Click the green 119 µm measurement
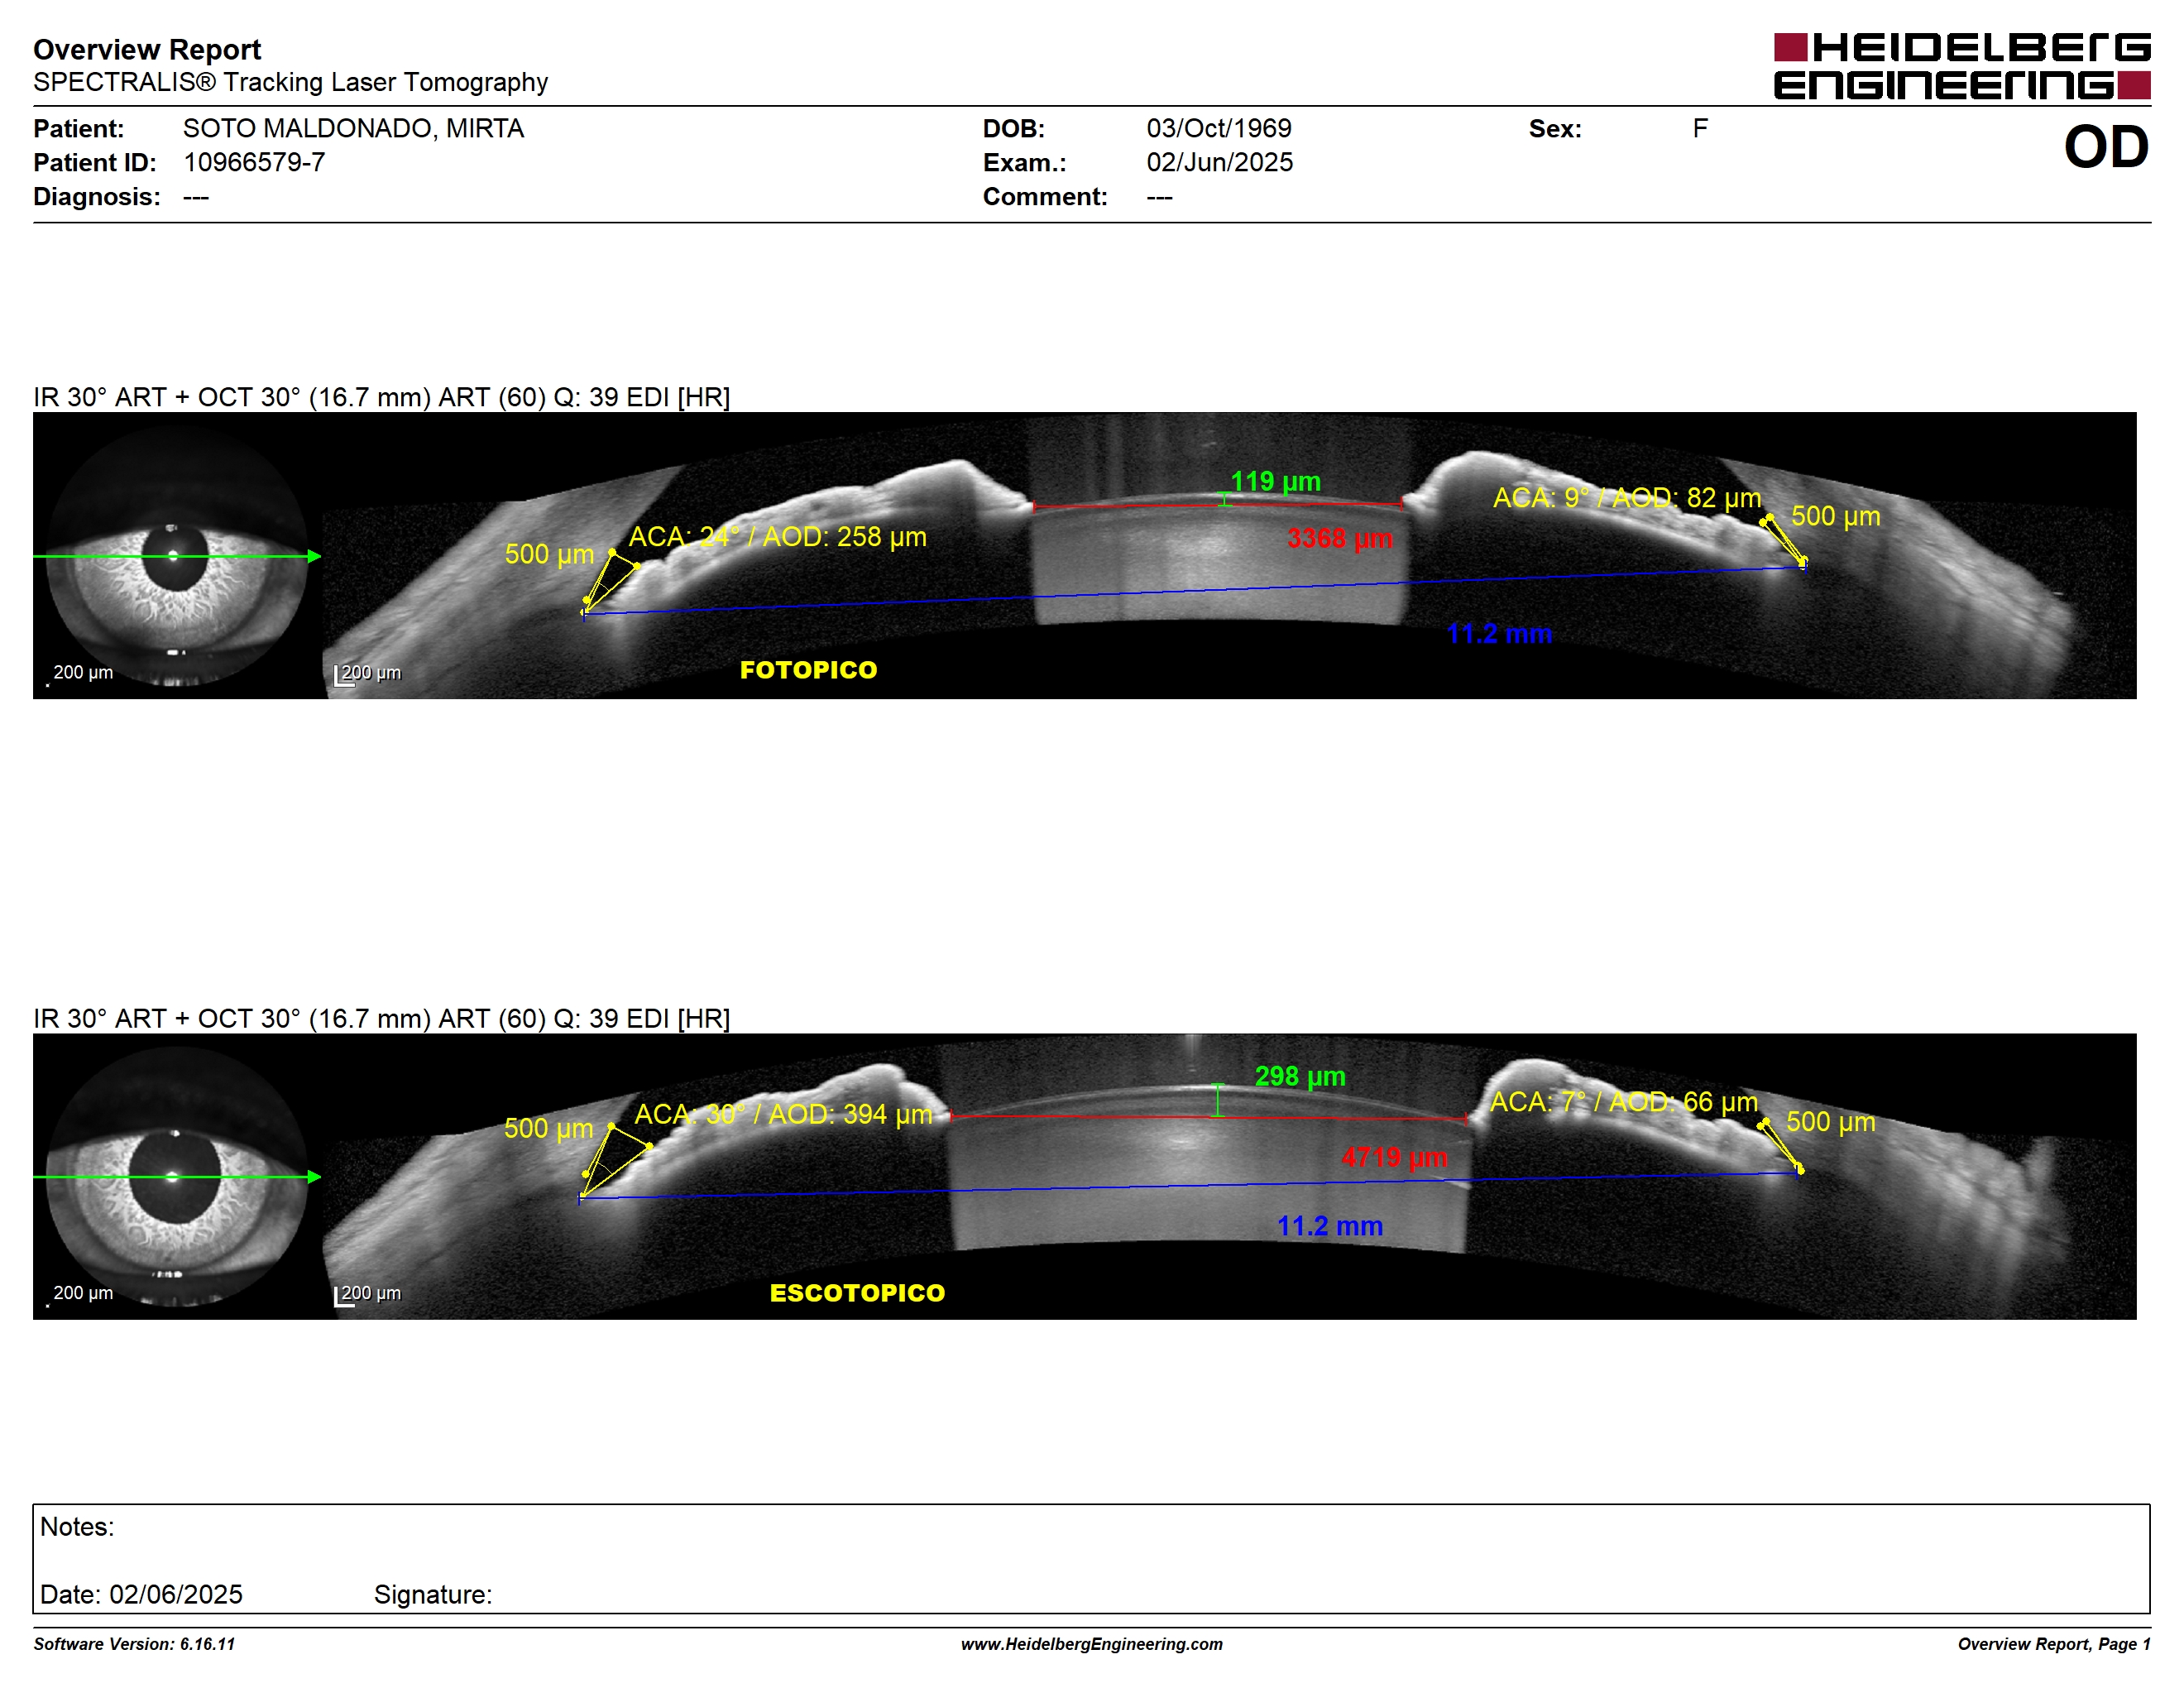Screen dimensions: 2184x1688 click(1275, 481)
